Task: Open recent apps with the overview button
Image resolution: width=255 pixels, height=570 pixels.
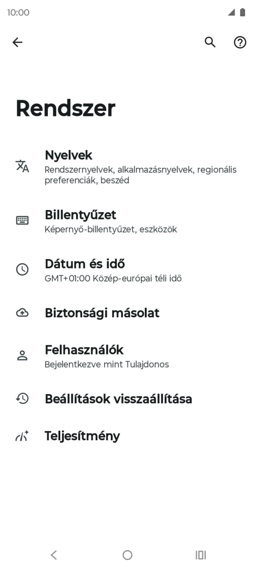Action: (x=201, y=555)
